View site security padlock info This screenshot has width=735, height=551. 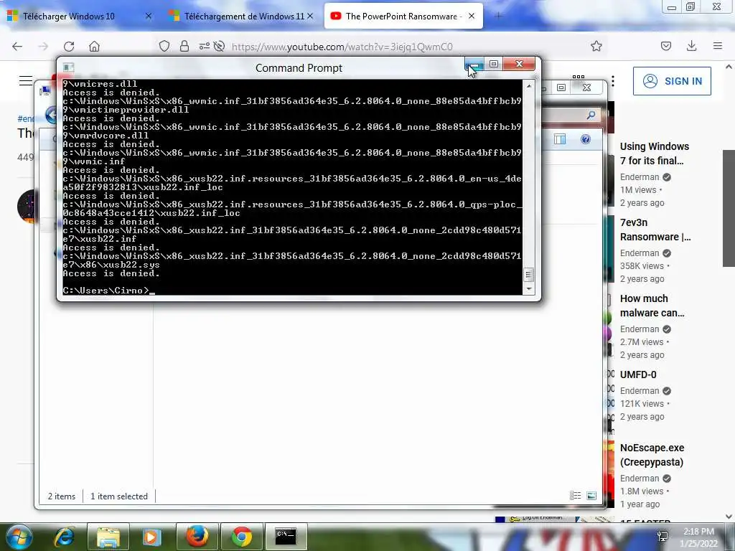[184, 46]
